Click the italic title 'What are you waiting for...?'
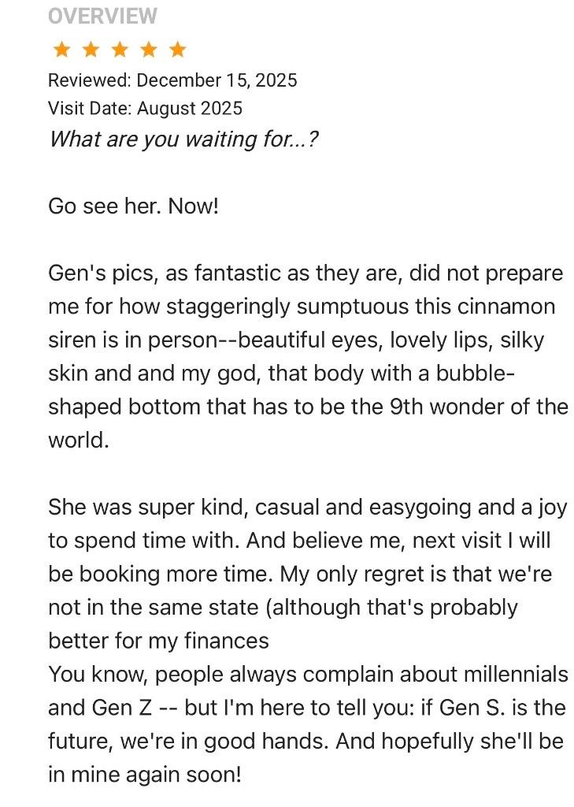This screenshot has width=574, height=807. (183, 139)
